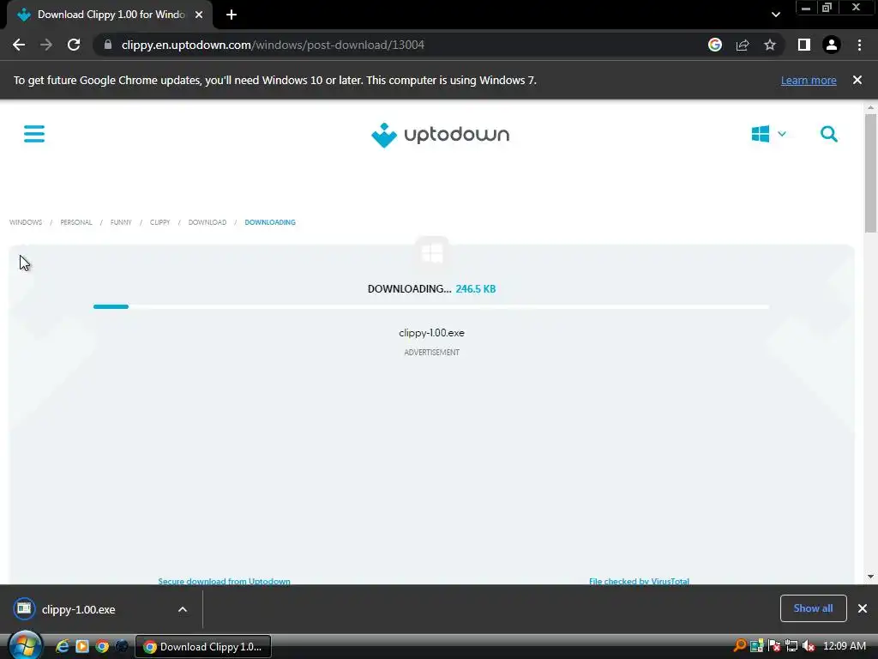Close the downloads shelf
Screen dimensions: 878x659
863,608
